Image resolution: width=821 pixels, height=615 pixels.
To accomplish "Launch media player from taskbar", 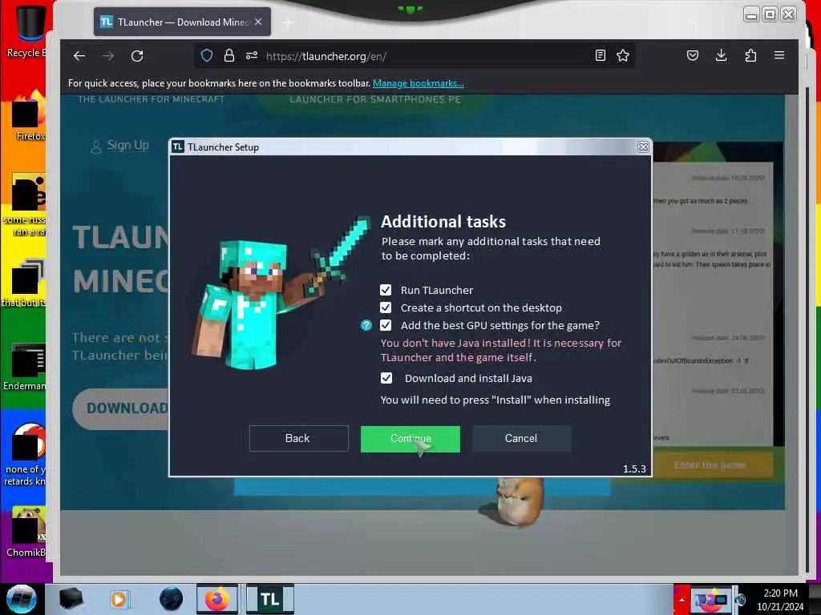I will 119,599.
